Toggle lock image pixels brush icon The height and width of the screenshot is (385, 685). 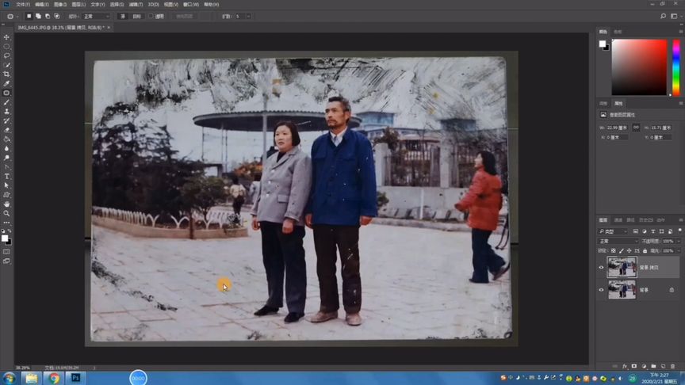tap(622, 251)
